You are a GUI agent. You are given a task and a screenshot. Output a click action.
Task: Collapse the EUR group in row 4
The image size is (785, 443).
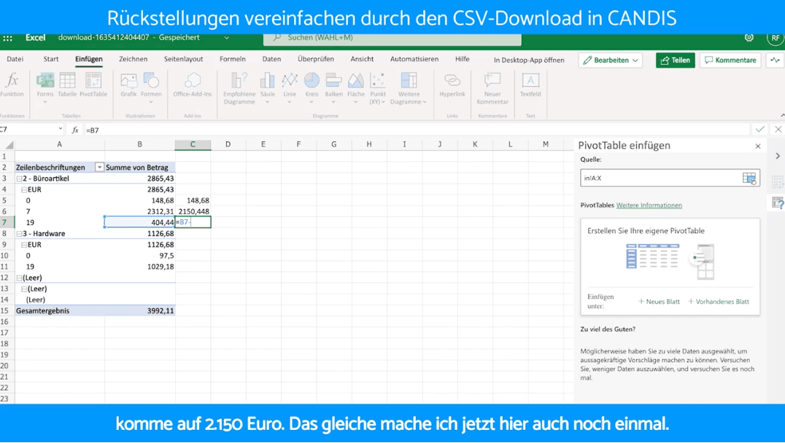click(24, 190)
